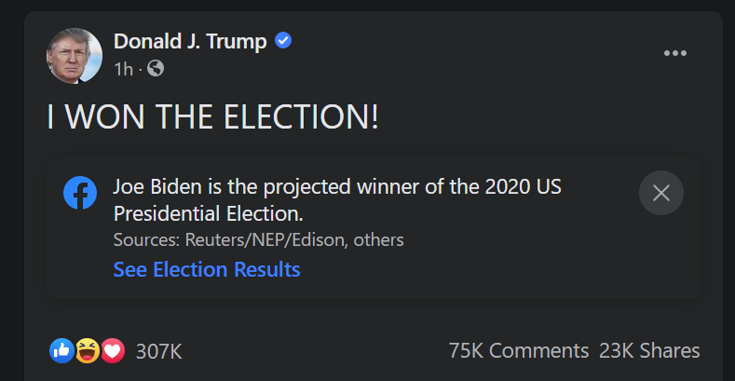
Task: Click the 2020 US text in notice
Action: (524, 187)
